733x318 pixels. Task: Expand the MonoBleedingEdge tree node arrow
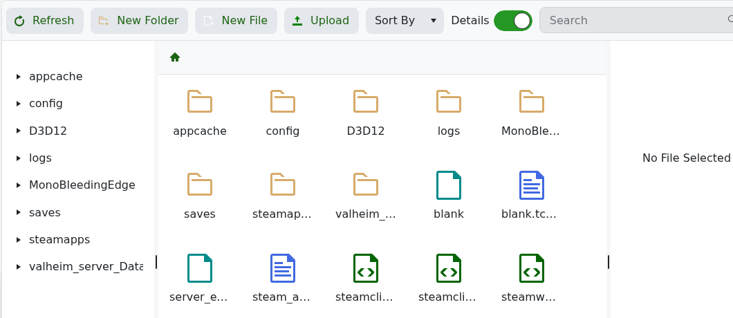(x=18, y=185)
